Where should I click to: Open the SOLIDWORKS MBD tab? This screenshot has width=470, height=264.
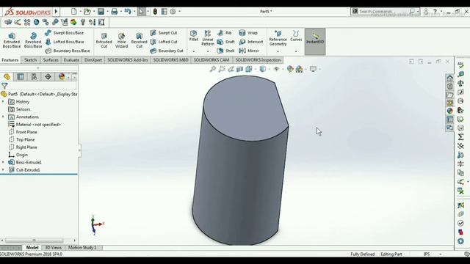[171, 60]
